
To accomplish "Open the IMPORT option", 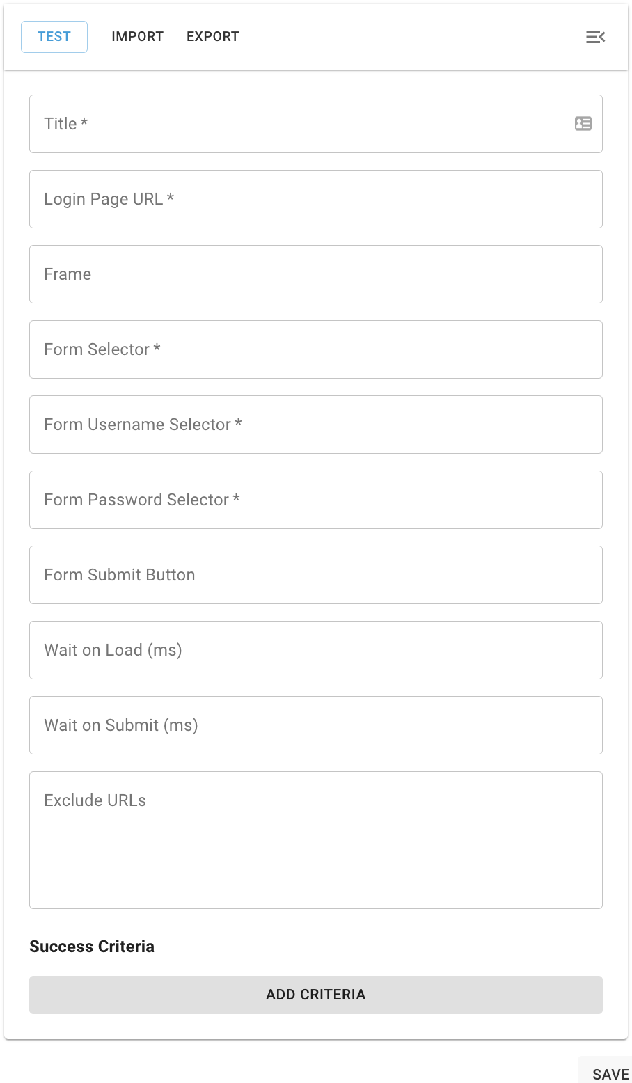I will pyautogui.click(x=137, y=37).
